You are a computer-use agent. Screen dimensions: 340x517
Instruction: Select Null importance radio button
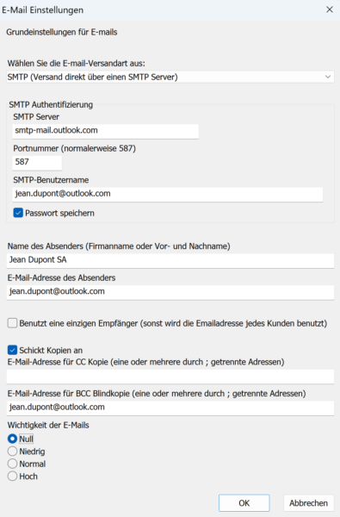coord(13,439)
